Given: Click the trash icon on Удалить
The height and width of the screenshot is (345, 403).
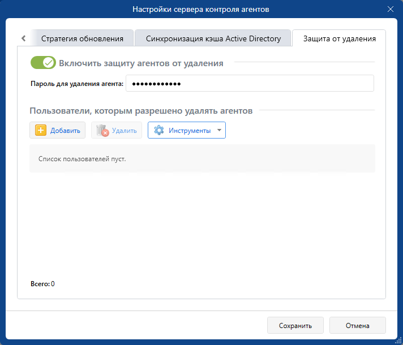Looking at the screenshot, I should 102,130.
